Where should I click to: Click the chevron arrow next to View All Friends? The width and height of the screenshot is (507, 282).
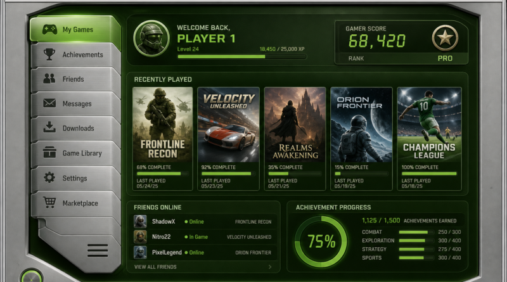[x=270, y=267]
